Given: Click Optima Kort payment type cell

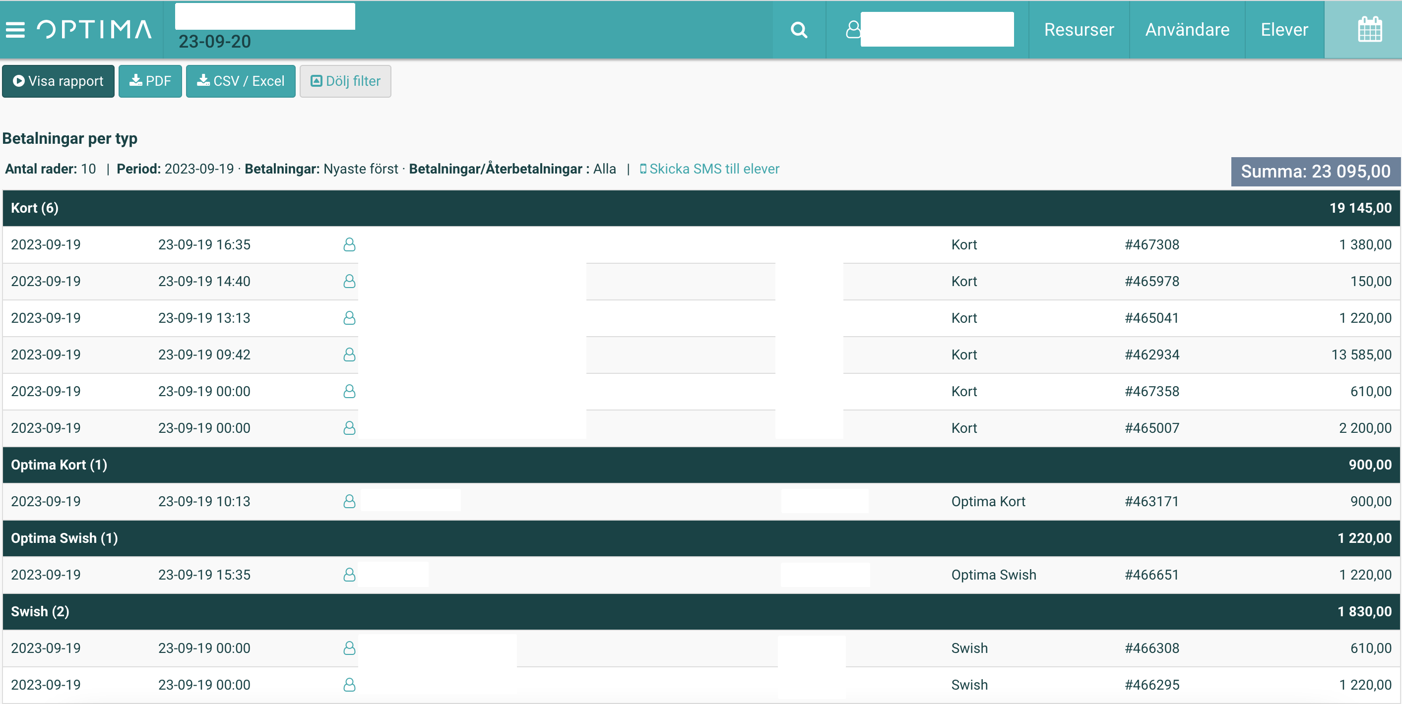Looking at the screenshot, I should click(x=988, y=501).
